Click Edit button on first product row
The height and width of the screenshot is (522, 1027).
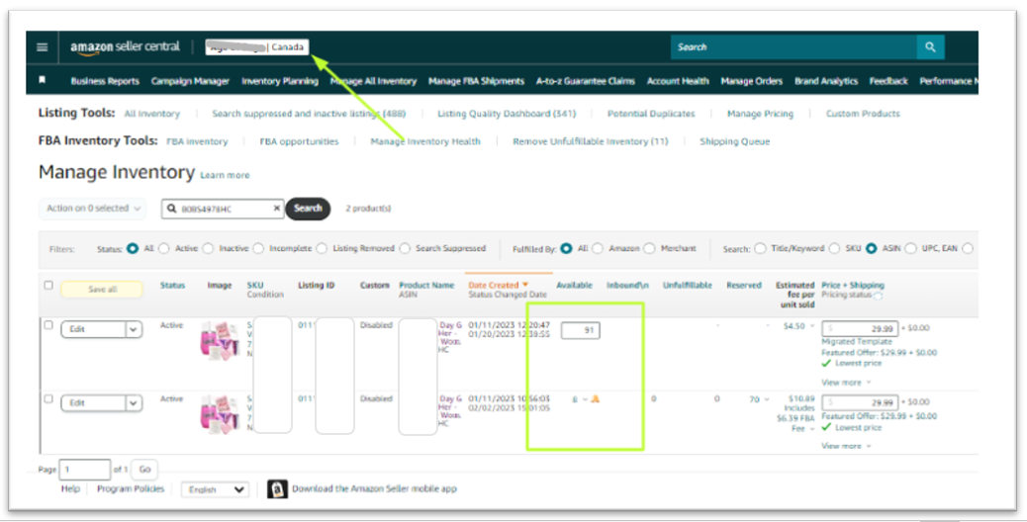(93, 329)
